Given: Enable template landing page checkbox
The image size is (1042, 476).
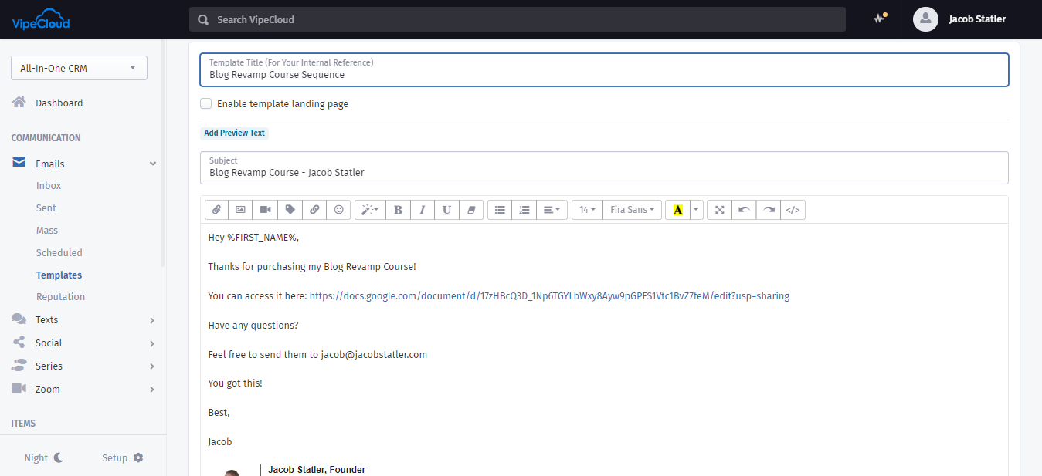Looking at the screenshot, I should (x=206, y=103).
